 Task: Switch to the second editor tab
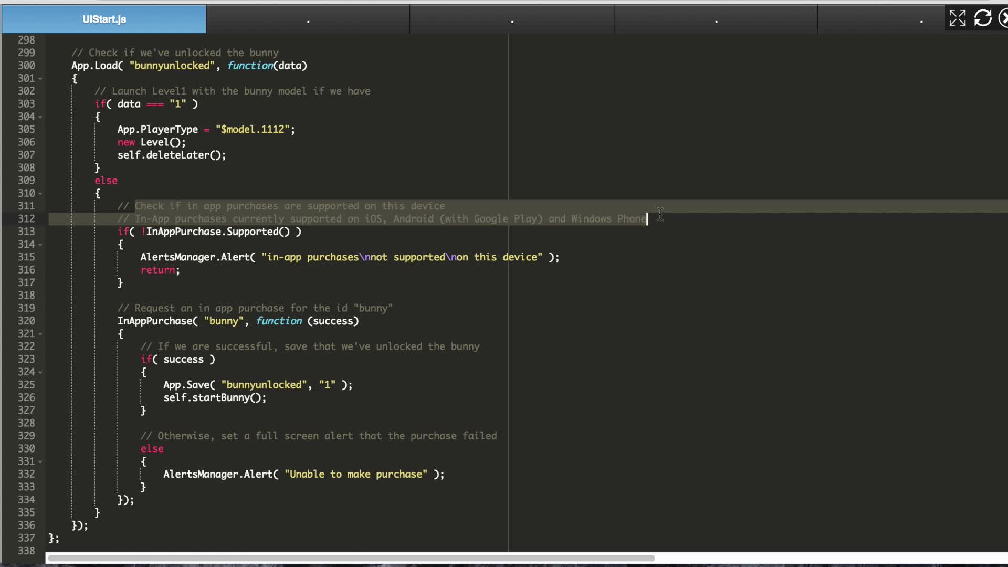point(308,19)
